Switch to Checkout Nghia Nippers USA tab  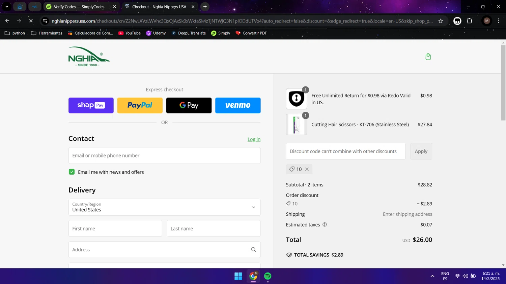tap(159, 7)
